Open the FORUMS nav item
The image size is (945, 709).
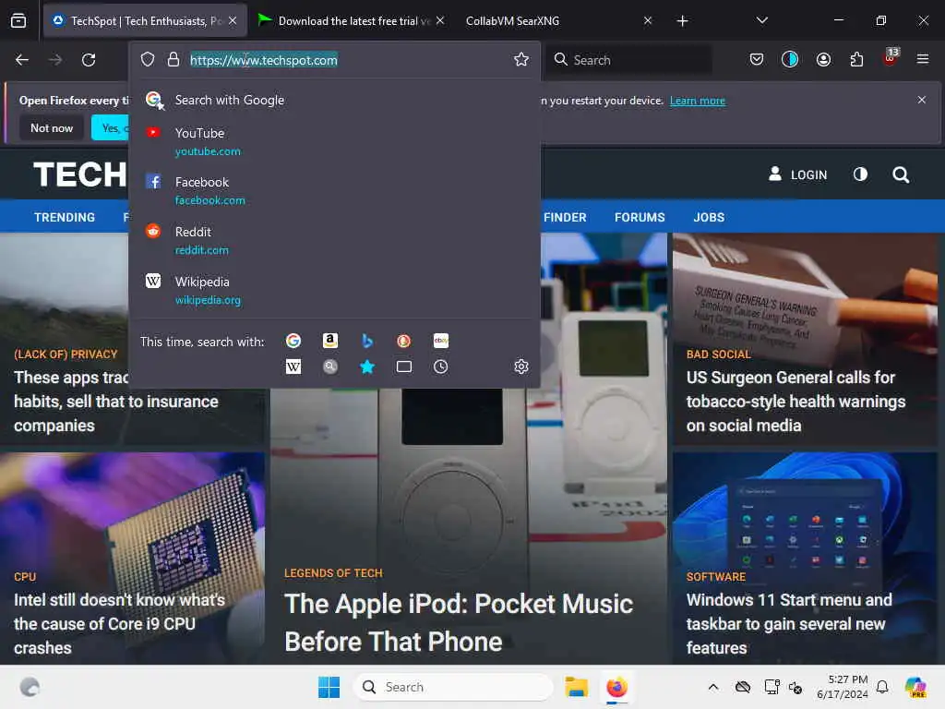pyautogui.click(x=640, y=217)
